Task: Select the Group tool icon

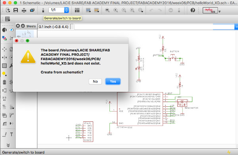Action: click(4, 66)
